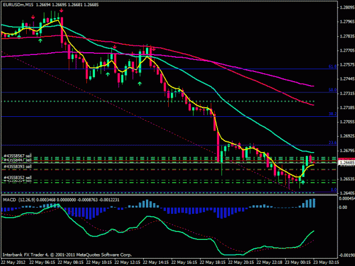Click the EURUSDm,M15 chart title text

click(x=18, y=5)
